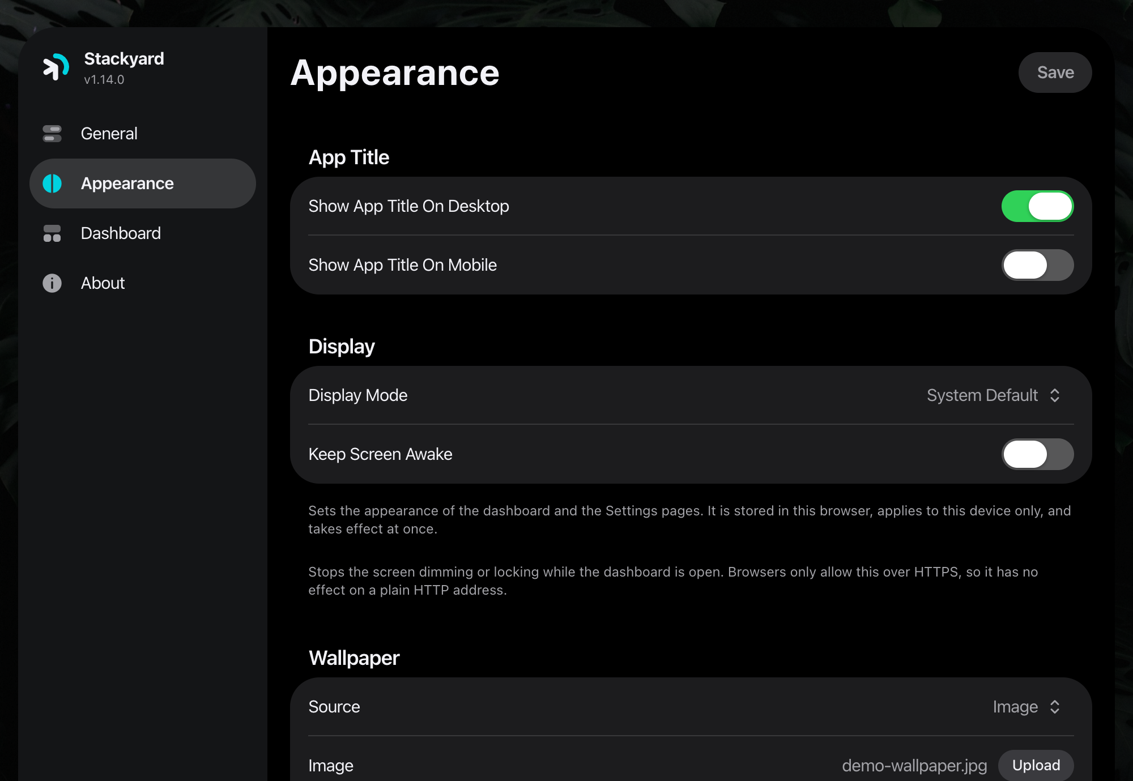
Task: Click the Display Mode label
Action: tap(358, 395)
